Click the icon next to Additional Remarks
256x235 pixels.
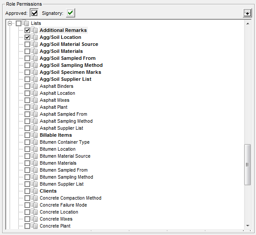pyautogui.click(x=34, y=30)
